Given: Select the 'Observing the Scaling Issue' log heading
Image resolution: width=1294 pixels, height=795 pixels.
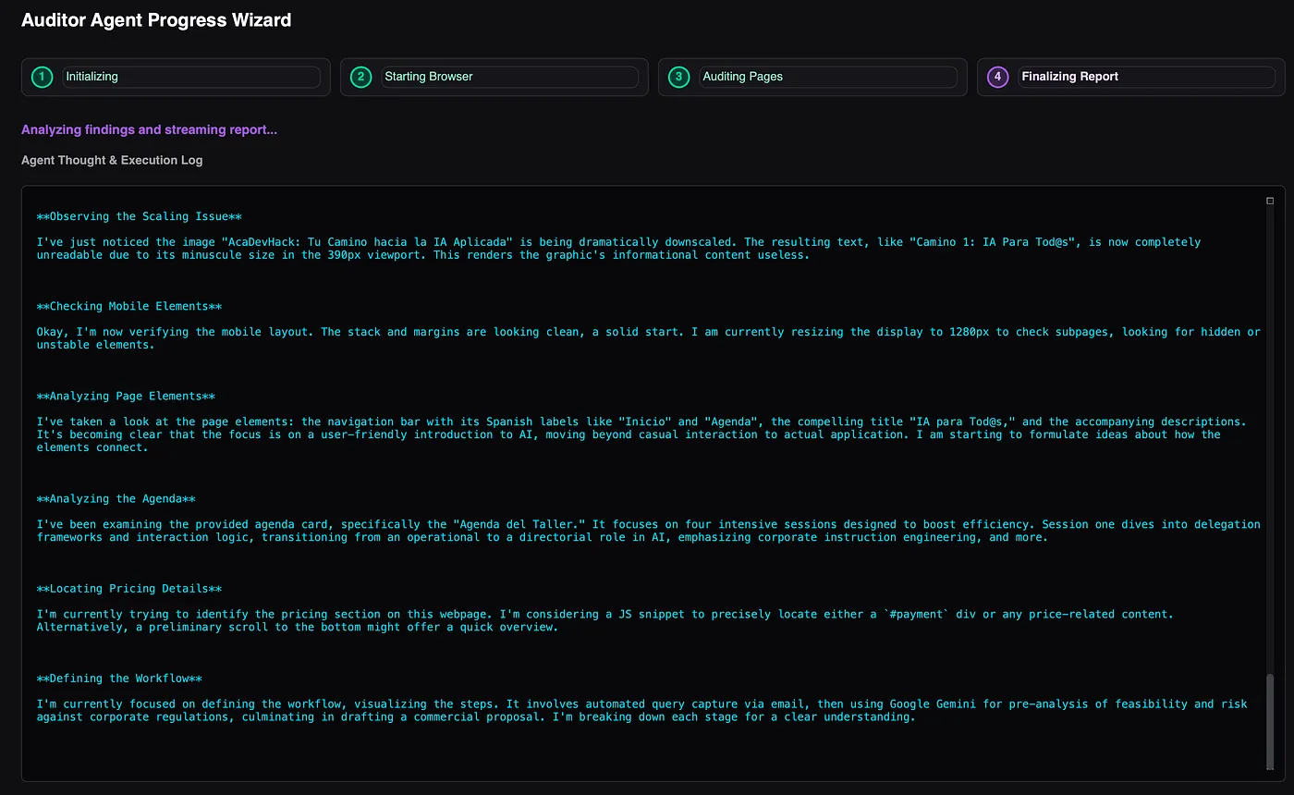Looking at the screenshot, I should coord(140,216).
